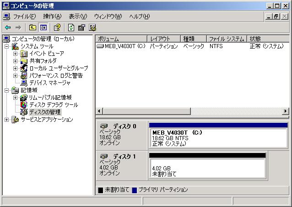Screen dimensions: 292x207
Task: Click the Back arrow toolbar icon
Action: coord(8,27)
